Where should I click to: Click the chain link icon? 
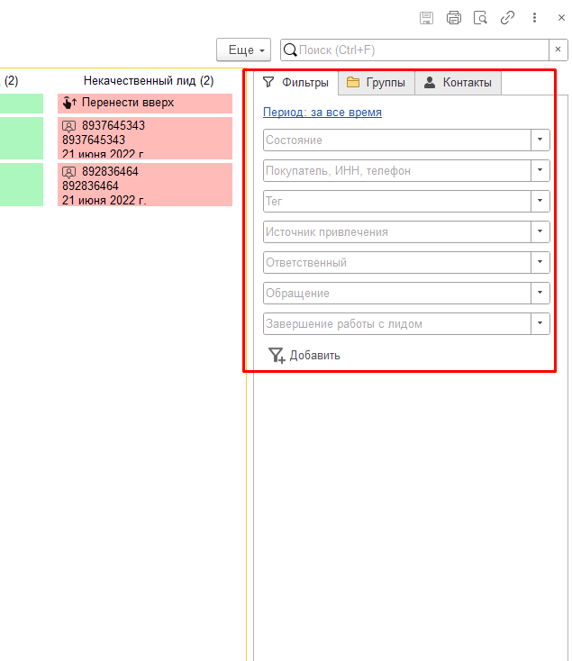[507, 18]
